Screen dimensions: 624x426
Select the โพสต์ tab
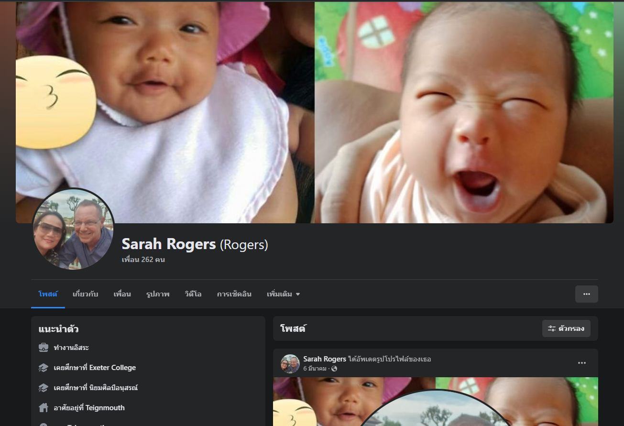[48, 294]
